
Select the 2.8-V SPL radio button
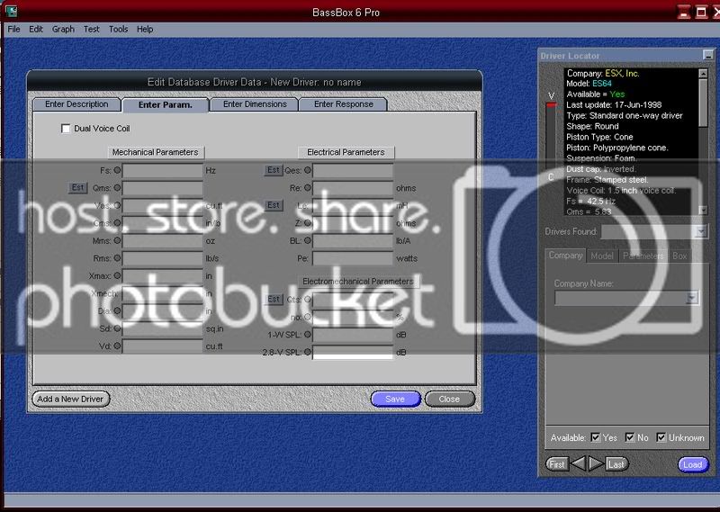pyautogui.click(x=308, y=352)
